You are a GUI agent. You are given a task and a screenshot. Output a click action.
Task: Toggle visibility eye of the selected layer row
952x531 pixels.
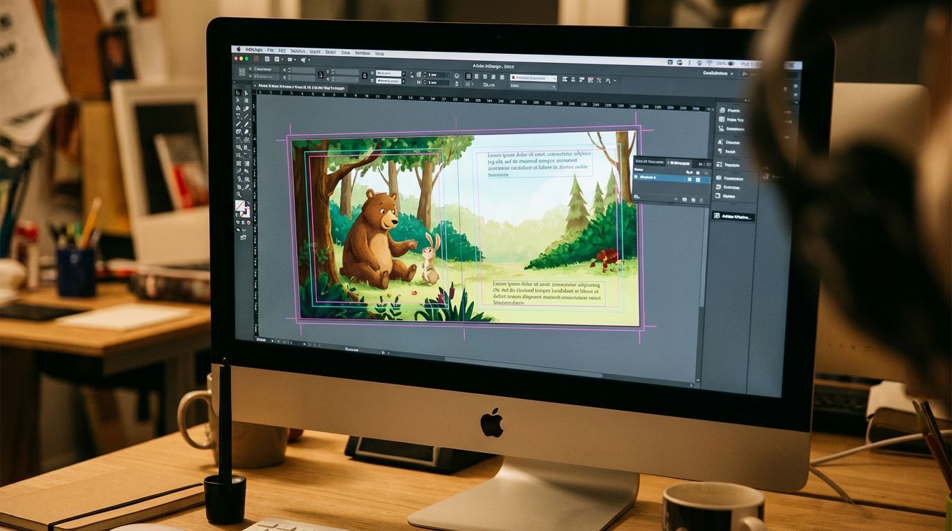636,177
